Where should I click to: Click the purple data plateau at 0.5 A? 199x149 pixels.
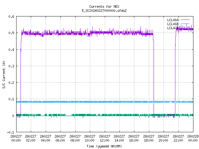(x=93, y=33)
